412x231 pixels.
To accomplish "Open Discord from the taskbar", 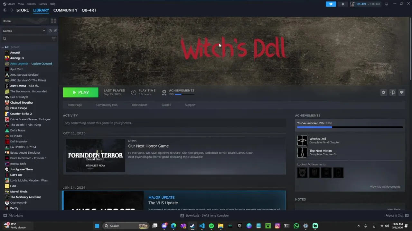I will [164, 226].
